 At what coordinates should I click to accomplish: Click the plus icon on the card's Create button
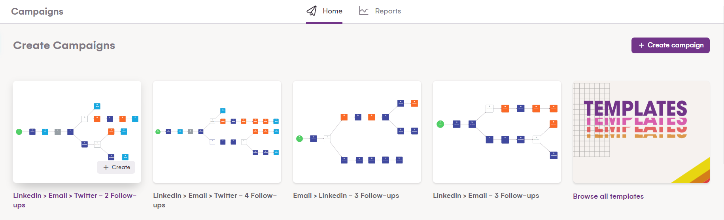[x=106, y=167]
